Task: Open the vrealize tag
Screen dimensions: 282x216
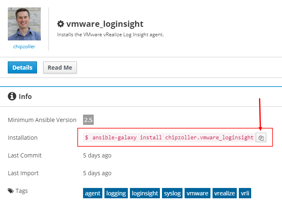Action: pos(224,193)
